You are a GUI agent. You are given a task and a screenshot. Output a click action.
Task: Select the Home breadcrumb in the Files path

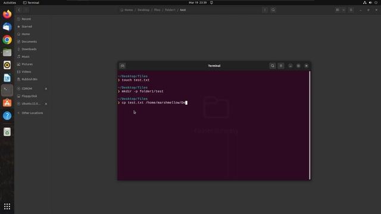click(127, 10)
